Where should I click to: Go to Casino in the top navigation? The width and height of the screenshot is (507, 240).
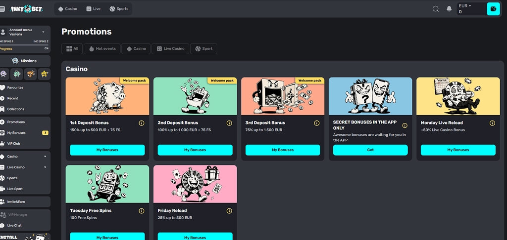[67, 9]
